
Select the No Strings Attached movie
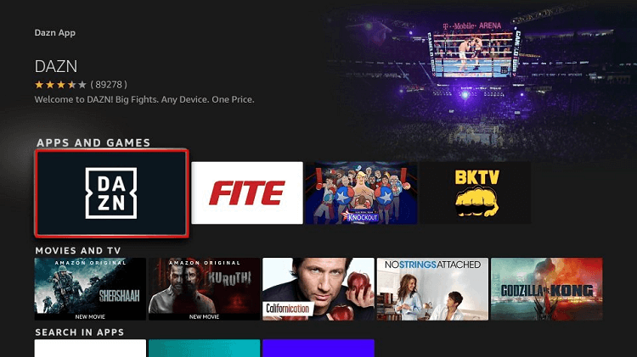432,289
